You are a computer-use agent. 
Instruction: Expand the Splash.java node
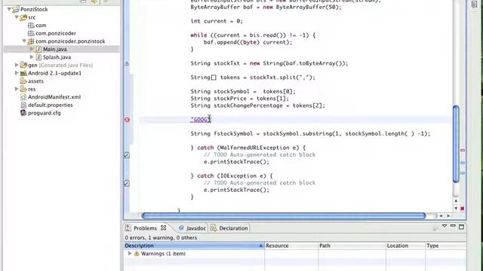[x=32, y=57]
